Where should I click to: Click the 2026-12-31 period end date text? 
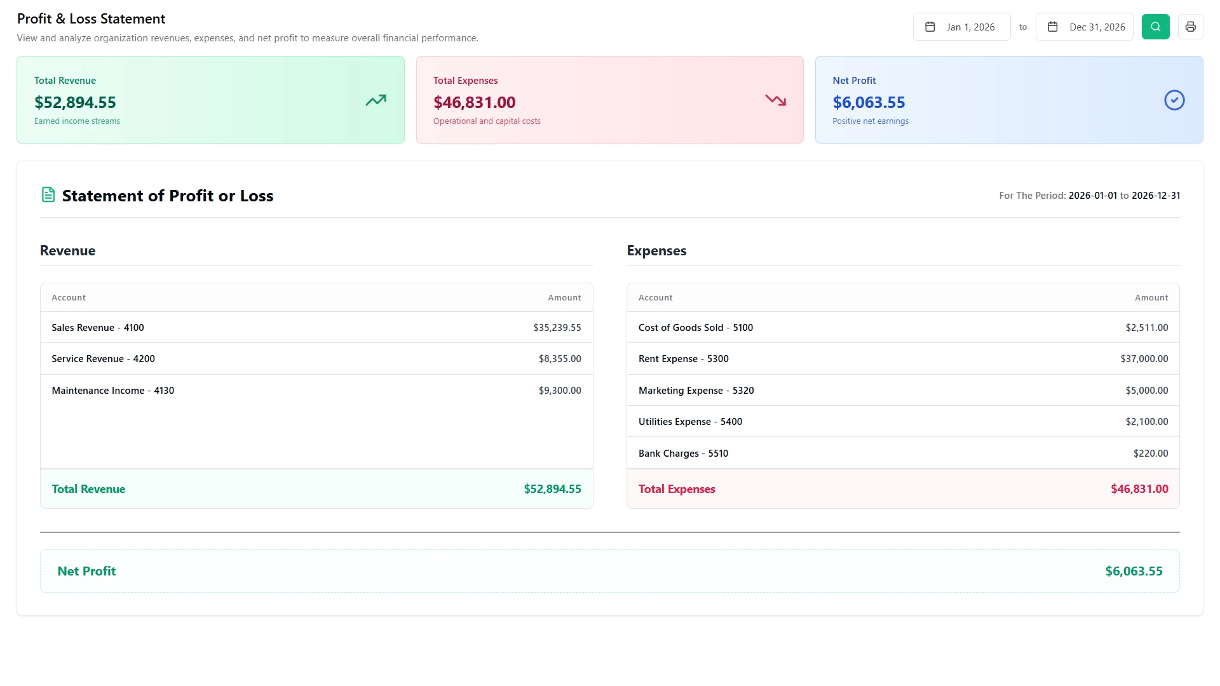[1156, 196]
